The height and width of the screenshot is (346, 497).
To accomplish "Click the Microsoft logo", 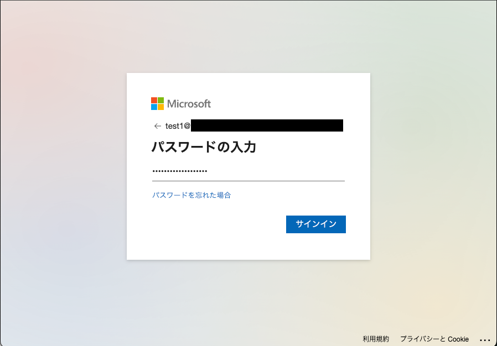I will pyautogui.click(x=180, y=103).
